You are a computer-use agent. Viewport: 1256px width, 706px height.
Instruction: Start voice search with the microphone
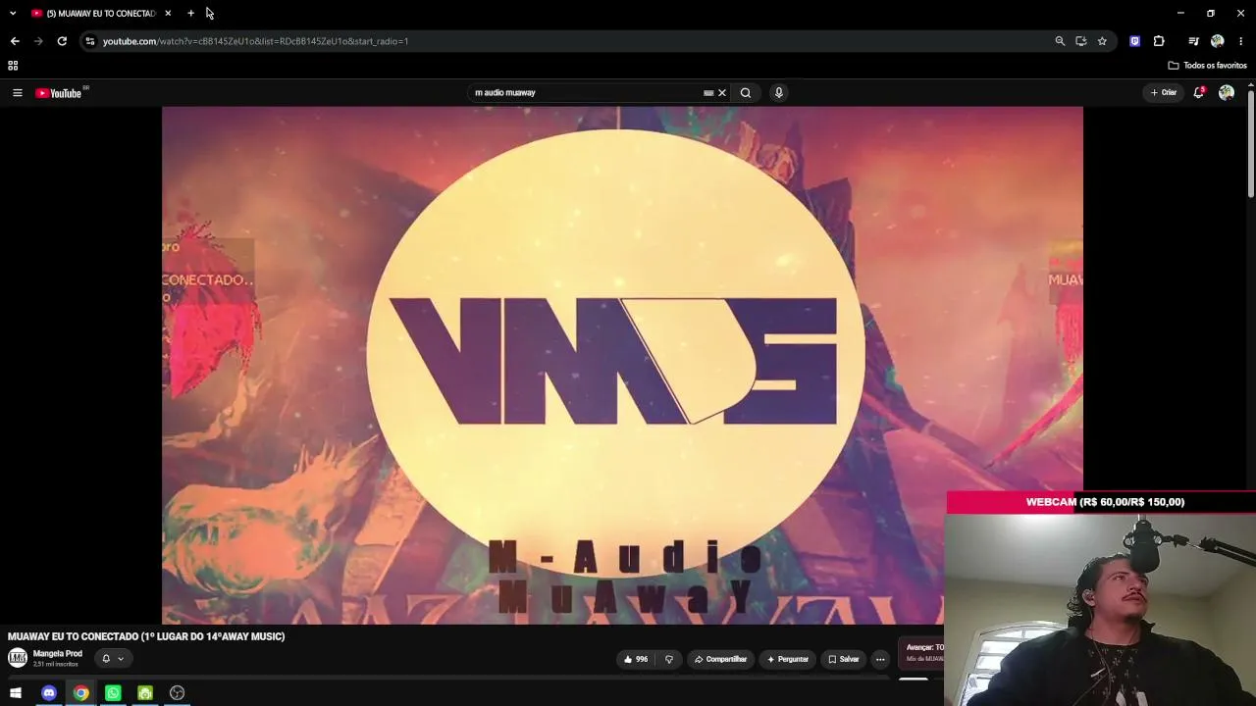tap(779, 93)
